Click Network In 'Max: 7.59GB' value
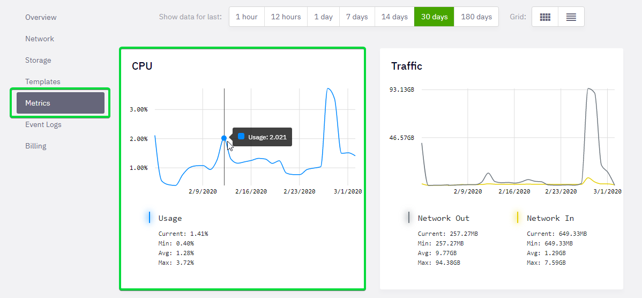 (x=546, y=263)
